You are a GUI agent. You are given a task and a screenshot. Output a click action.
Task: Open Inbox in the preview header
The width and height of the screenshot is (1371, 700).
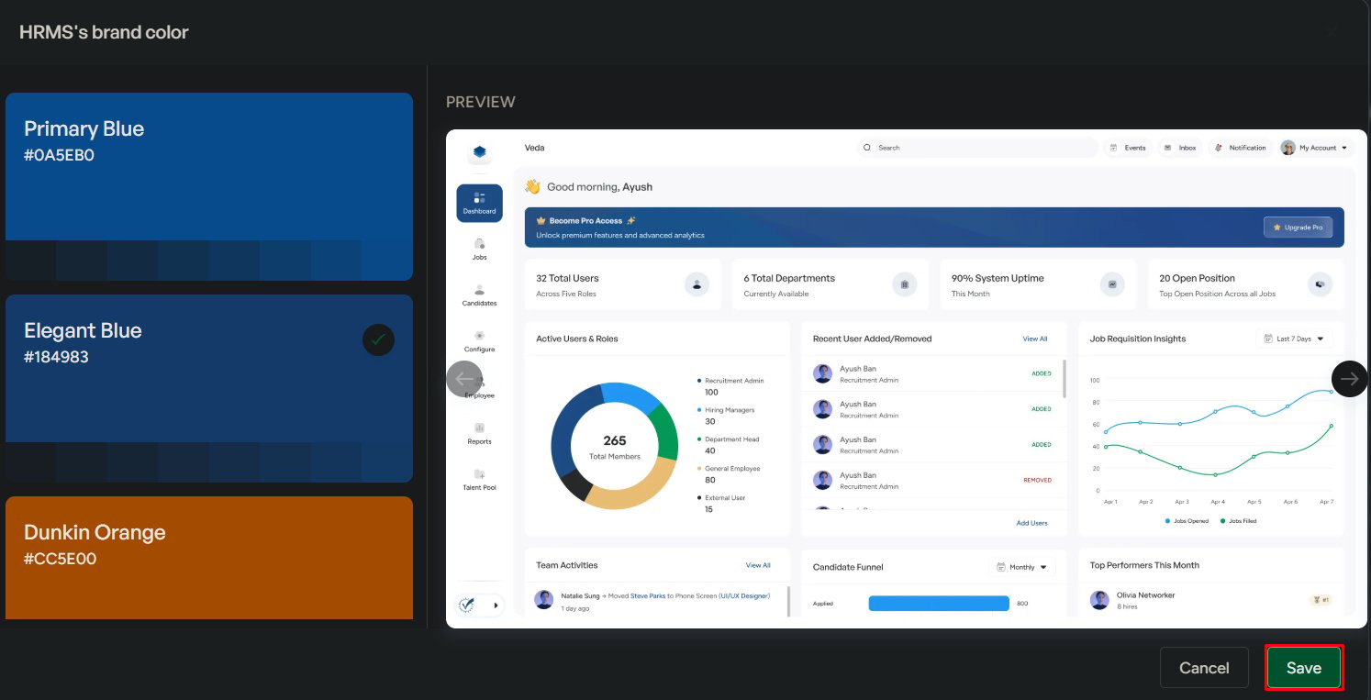point(1180,148)
